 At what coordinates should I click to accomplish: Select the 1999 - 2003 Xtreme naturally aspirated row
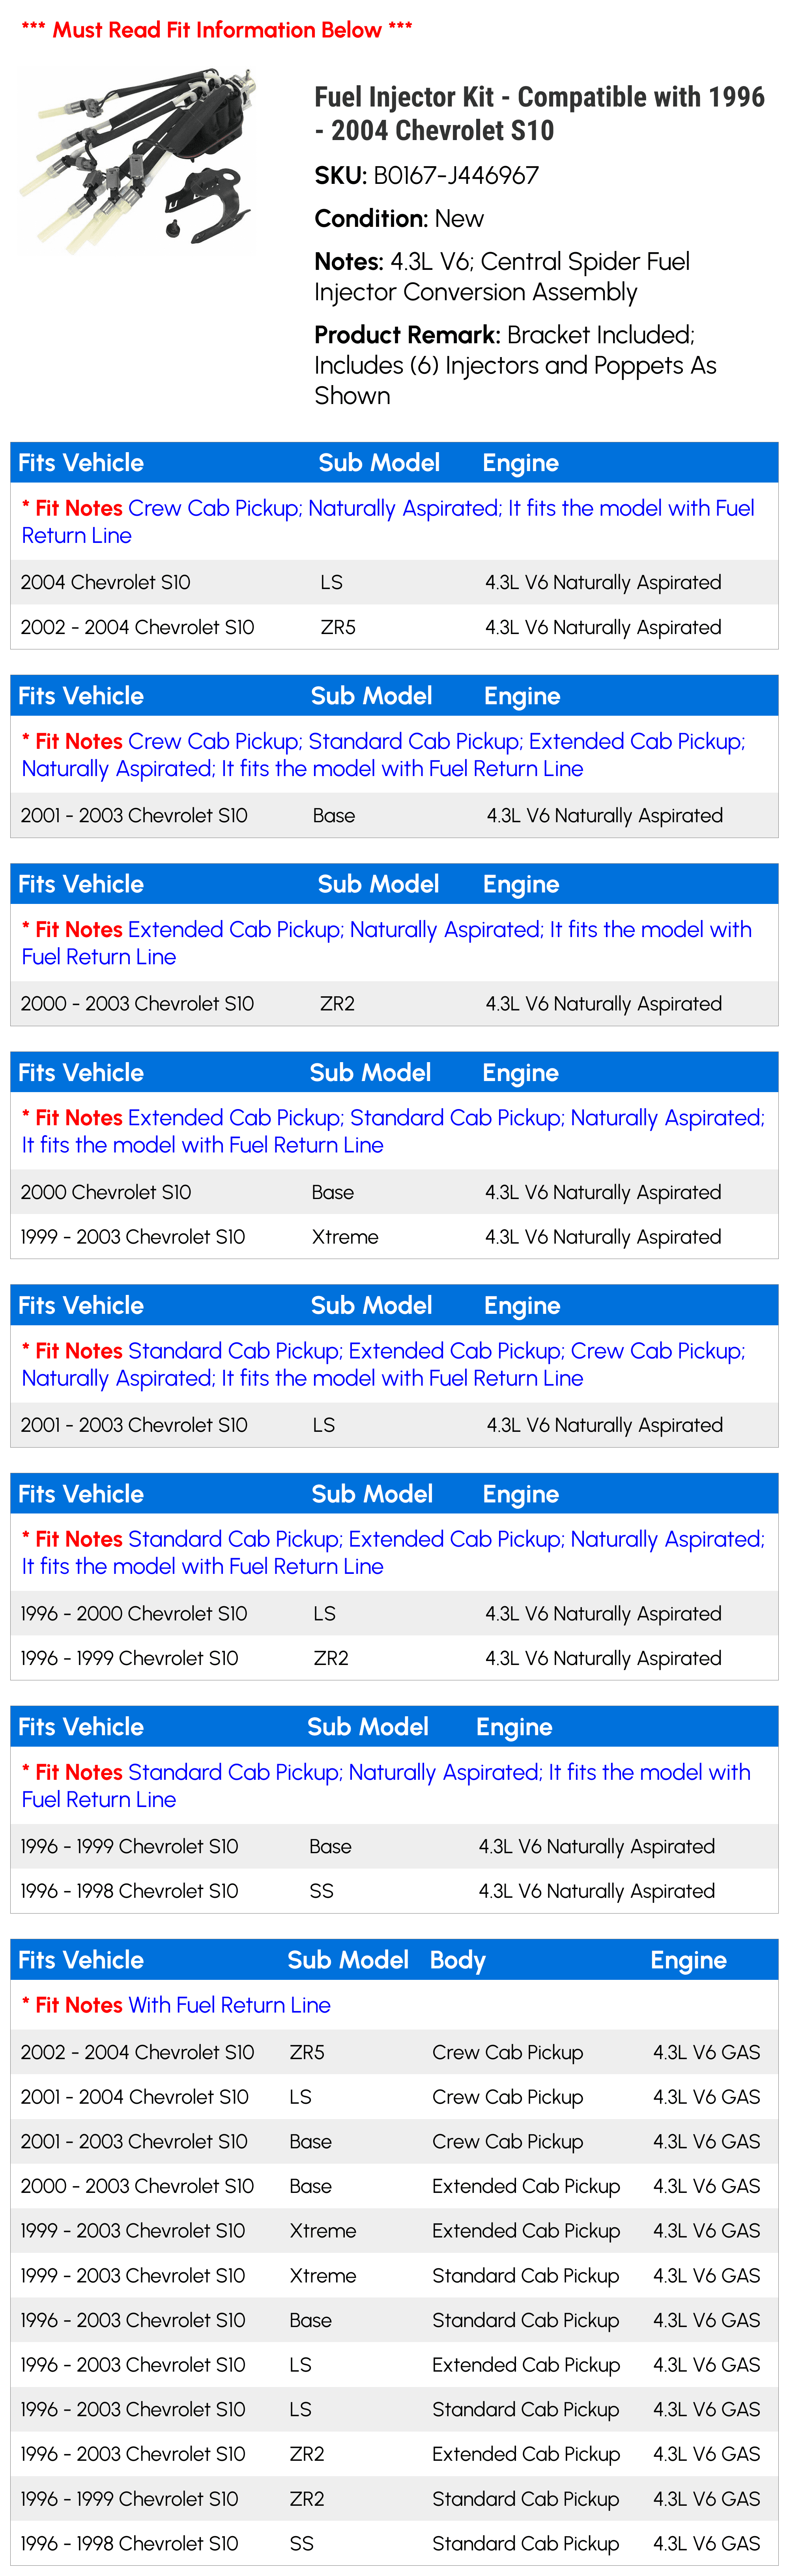tap(394, 1237)
